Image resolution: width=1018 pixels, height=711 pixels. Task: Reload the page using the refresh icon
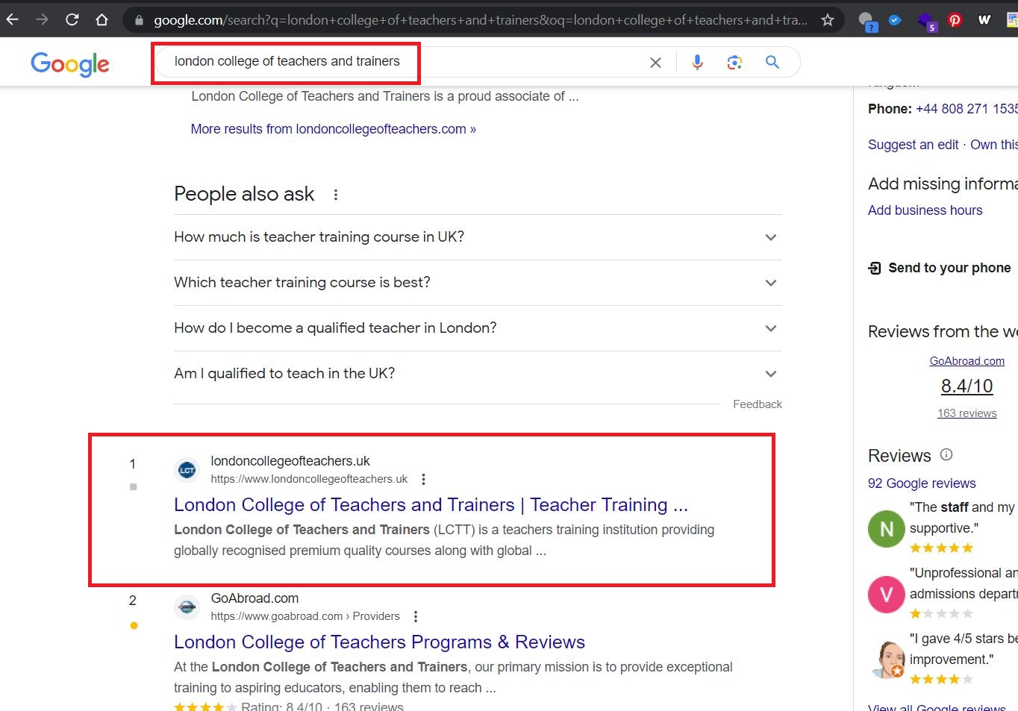72,20
